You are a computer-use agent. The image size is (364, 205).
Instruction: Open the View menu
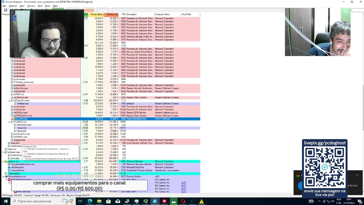pos(22,6)
